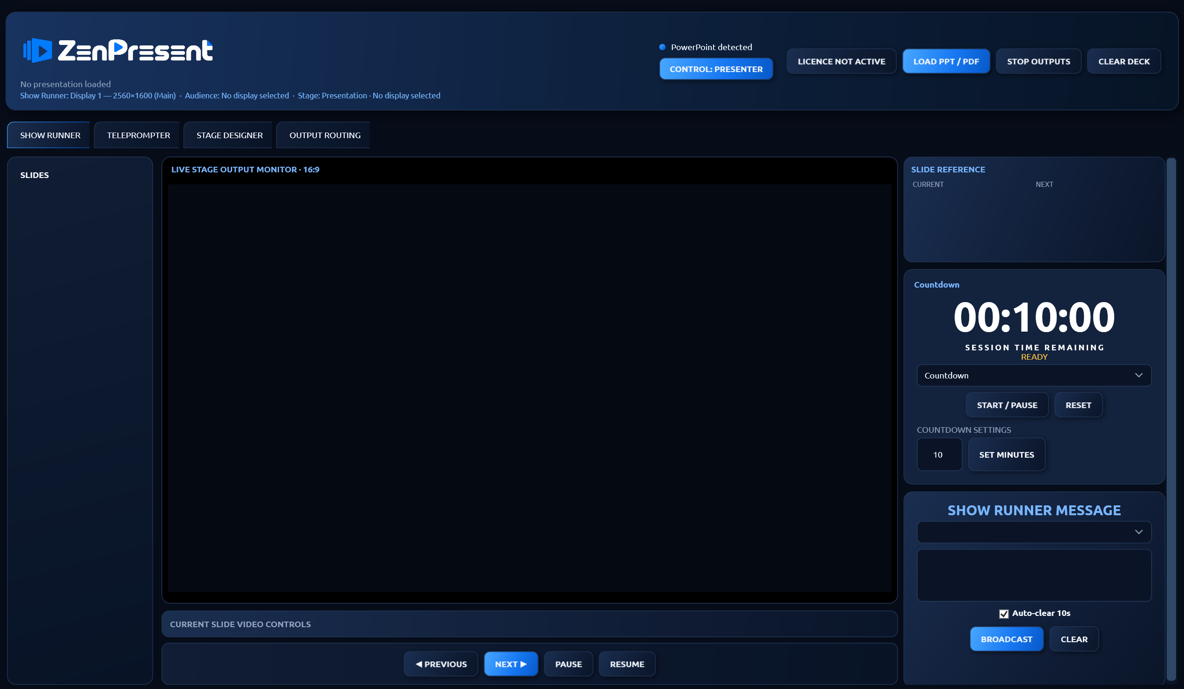Resume the presentation playback
Viewport: 1184px width, 689px height.
[x=627, y=664]
